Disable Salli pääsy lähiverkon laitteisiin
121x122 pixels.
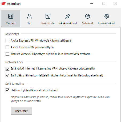tap(7, 75)
